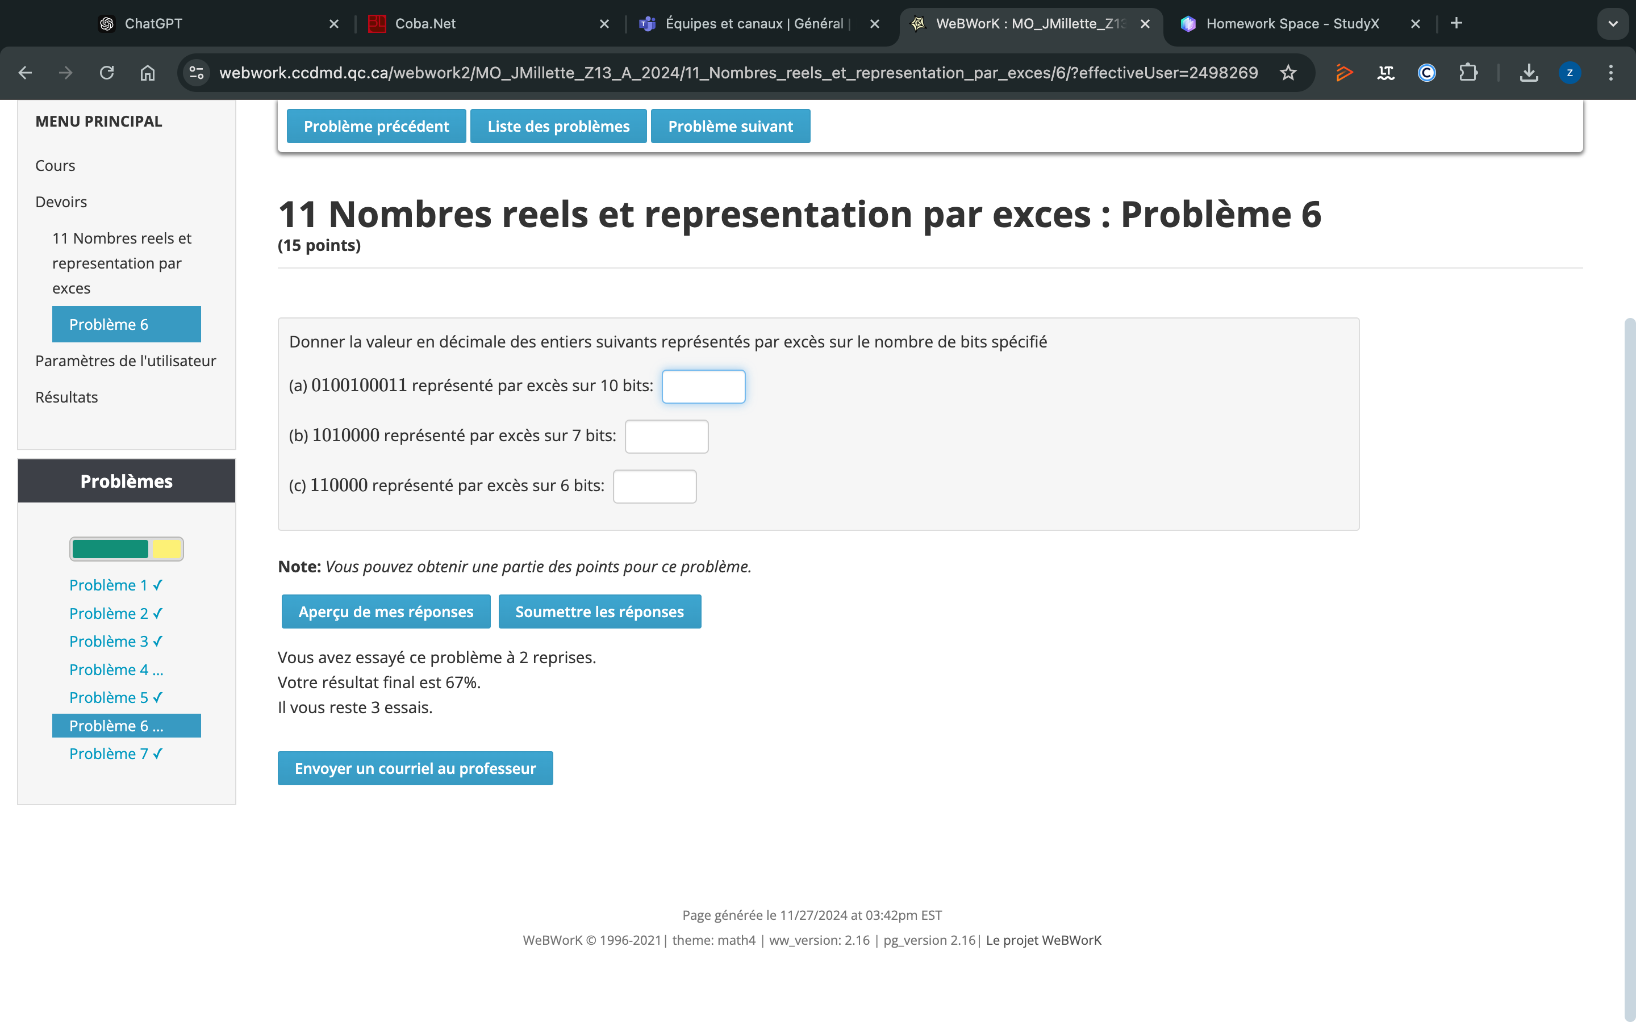Click answer field for part (b)
Image resolution: width=1636 pixels, height=1022 pixels.
(x=666, y=437)
